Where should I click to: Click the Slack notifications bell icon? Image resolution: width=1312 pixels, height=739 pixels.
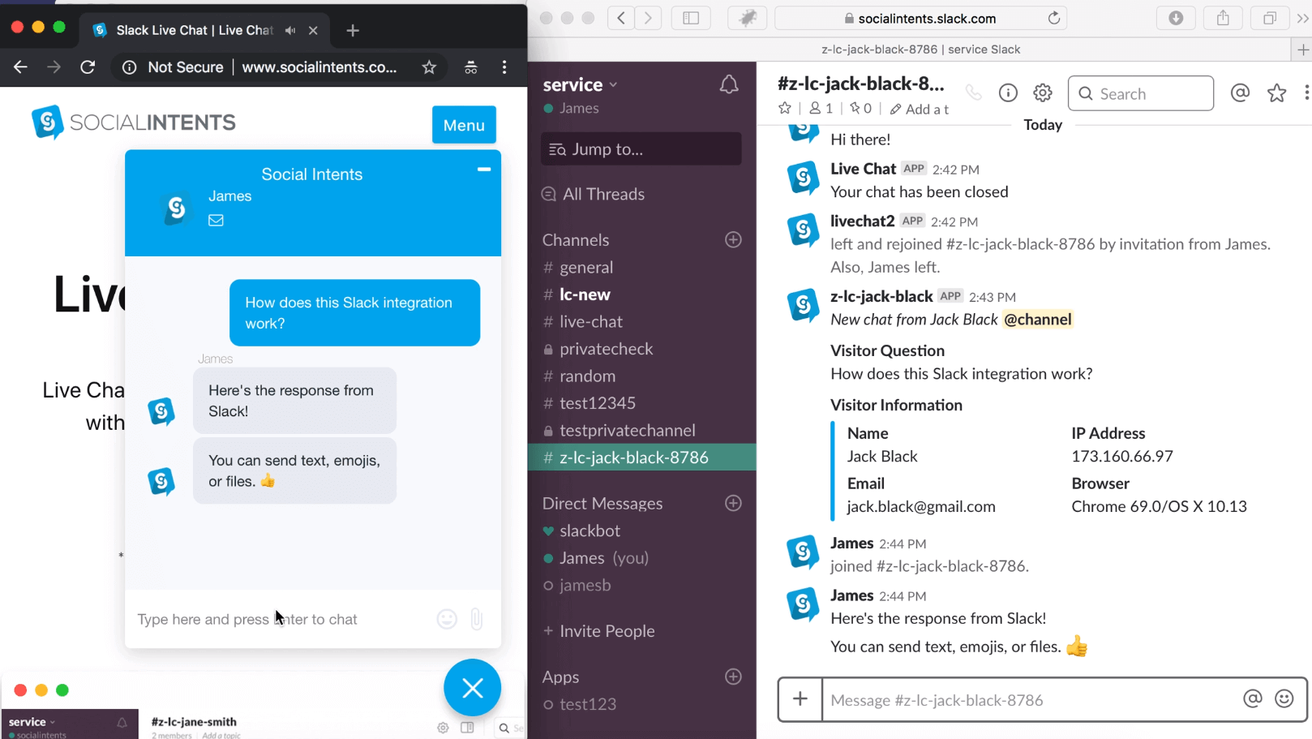click(x=729, y=84)
